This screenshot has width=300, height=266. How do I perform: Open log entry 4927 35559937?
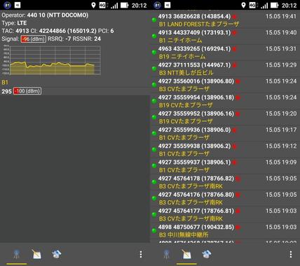point(225,166)
